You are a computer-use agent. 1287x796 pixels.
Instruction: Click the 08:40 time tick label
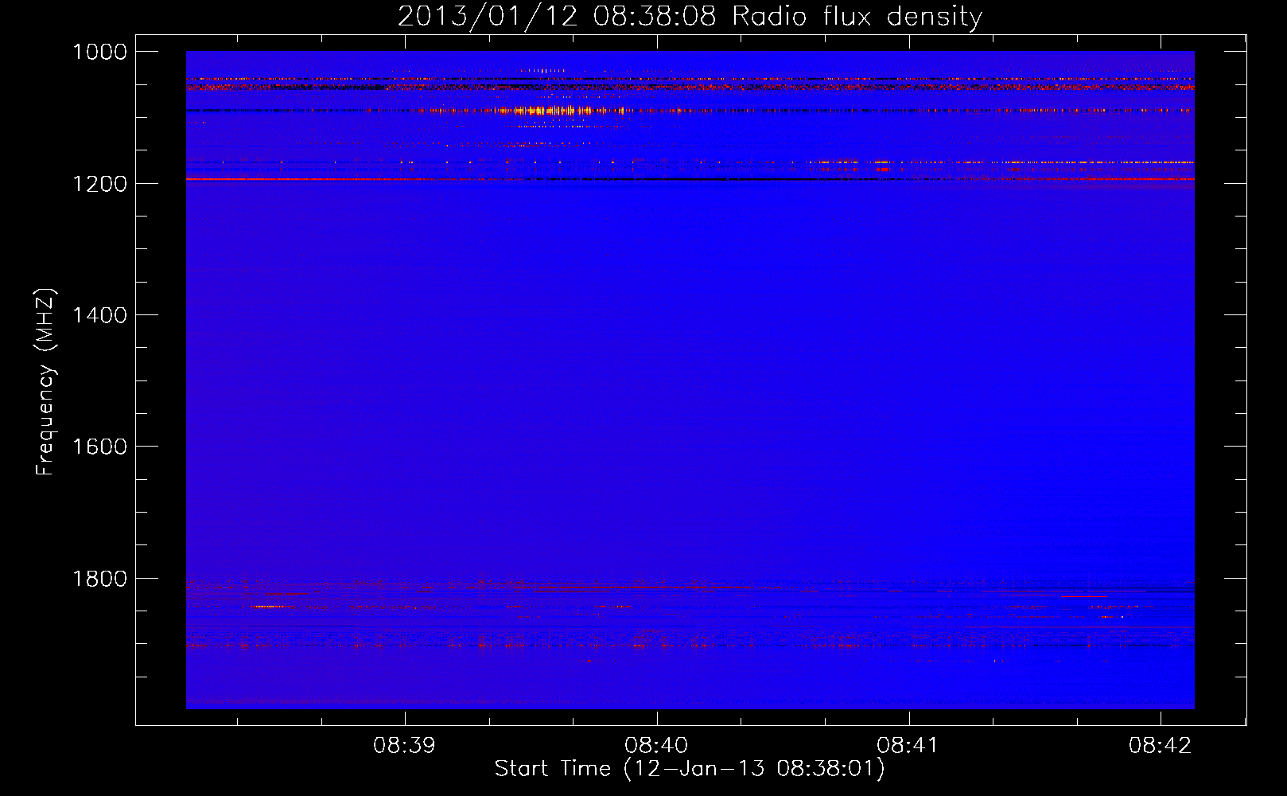(x=657, y=746)
